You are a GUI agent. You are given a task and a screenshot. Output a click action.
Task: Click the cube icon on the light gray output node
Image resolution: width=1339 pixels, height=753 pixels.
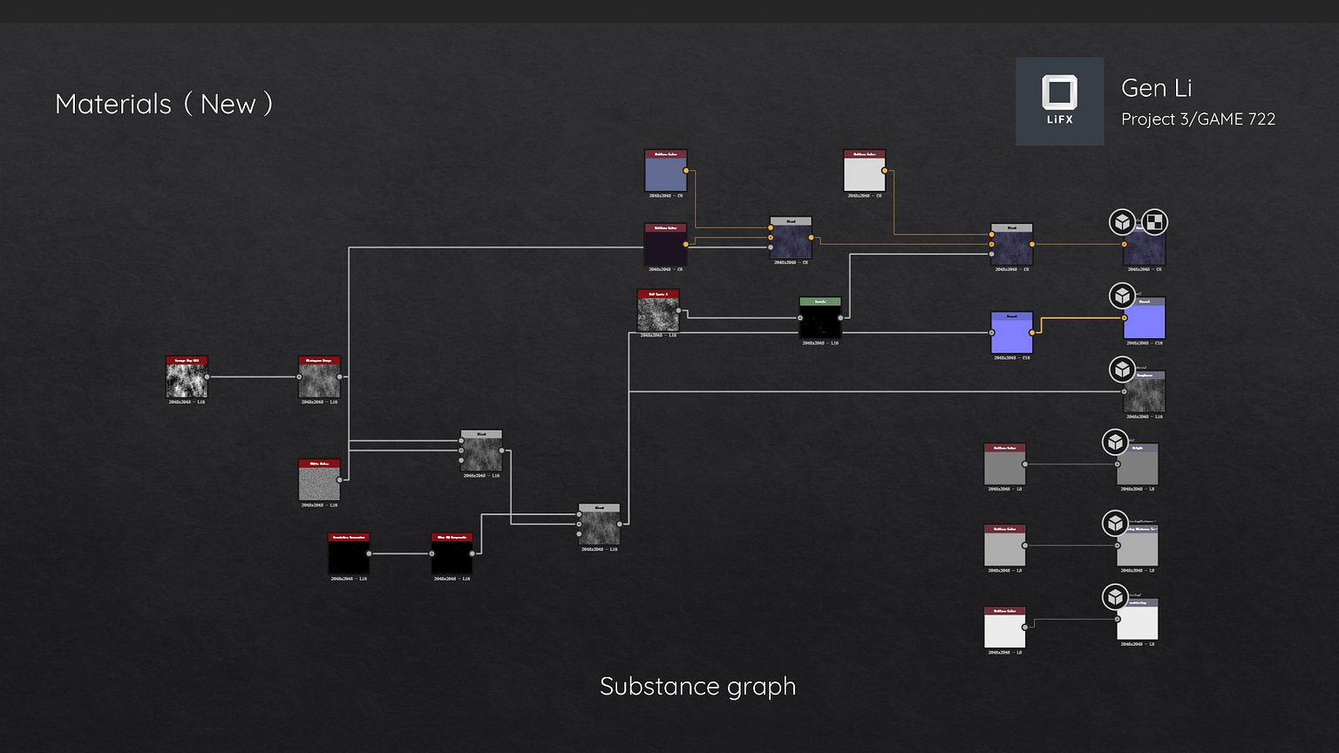[x=1116, y=523]
